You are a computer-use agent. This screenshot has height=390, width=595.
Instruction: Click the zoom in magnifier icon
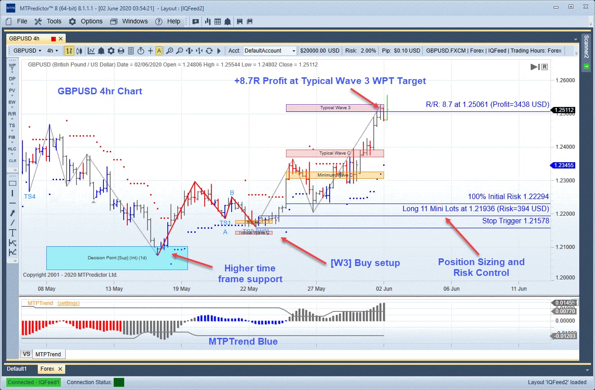tap(170, 51)
